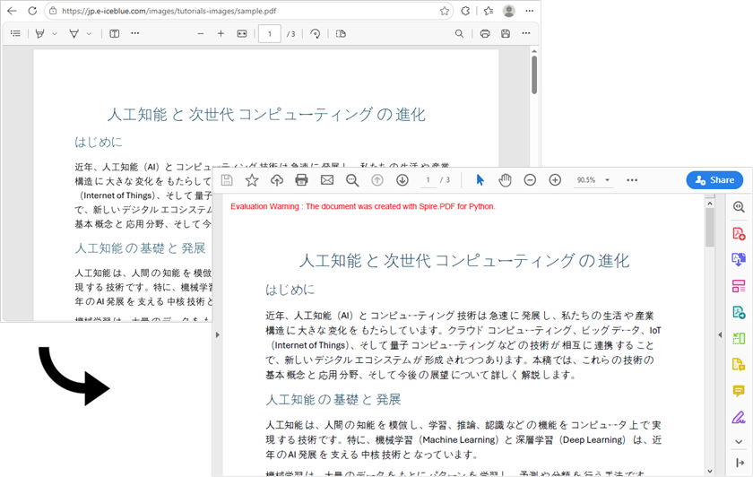
Task: Print the PDF from Edge toolbar
Action: pyautogui.click(x=485, y=34)
